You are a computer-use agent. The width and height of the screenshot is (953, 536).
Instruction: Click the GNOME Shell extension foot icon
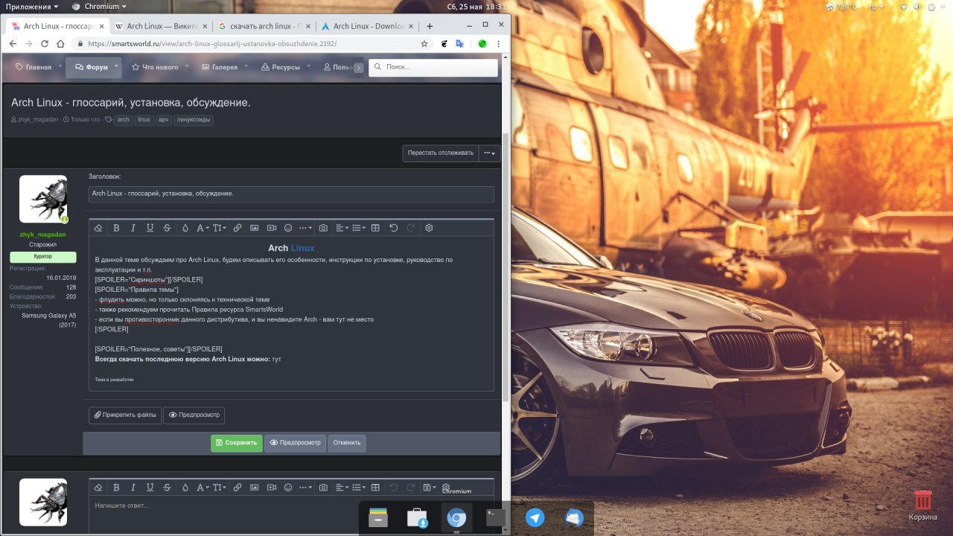pos(444,44)
